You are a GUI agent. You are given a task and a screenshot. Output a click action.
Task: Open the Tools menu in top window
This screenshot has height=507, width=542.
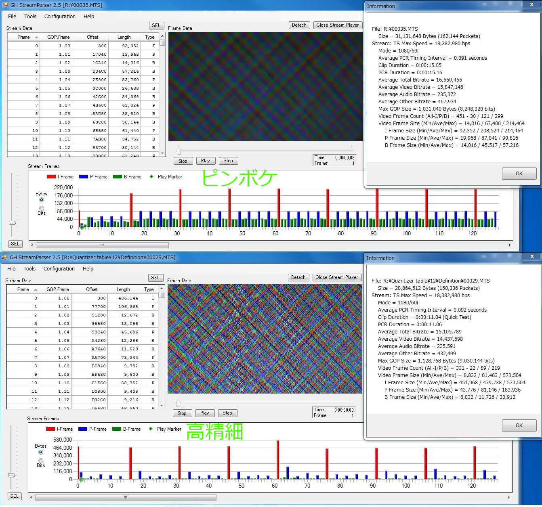point(30,17)
